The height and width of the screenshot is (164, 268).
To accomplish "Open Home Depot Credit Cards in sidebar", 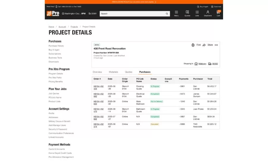I will click(60, 153).
